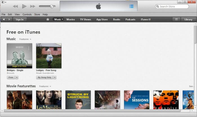Open the Help menu
This screenshot has width=197, height=117.
(45, 15)
